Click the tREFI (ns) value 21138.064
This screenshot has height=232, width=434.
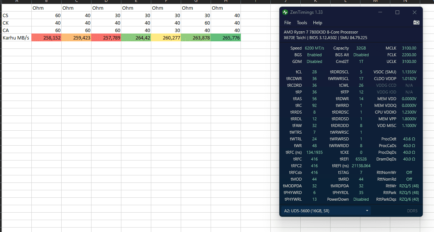point(361,166)
